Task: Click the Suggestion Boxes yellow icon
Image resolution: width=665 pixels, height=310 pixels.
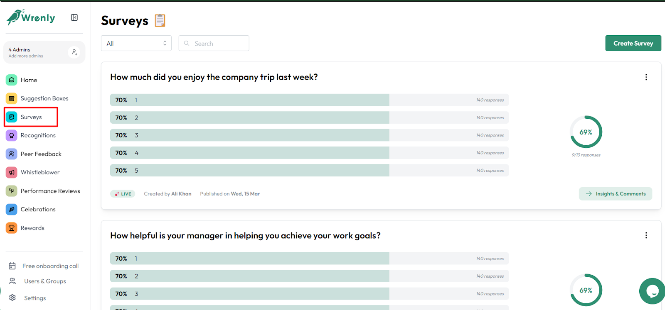Action: 12,98
